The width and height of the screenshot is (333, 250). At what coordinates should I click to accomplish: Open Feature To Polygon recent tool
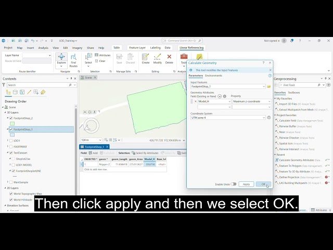(x=290, y=166)
